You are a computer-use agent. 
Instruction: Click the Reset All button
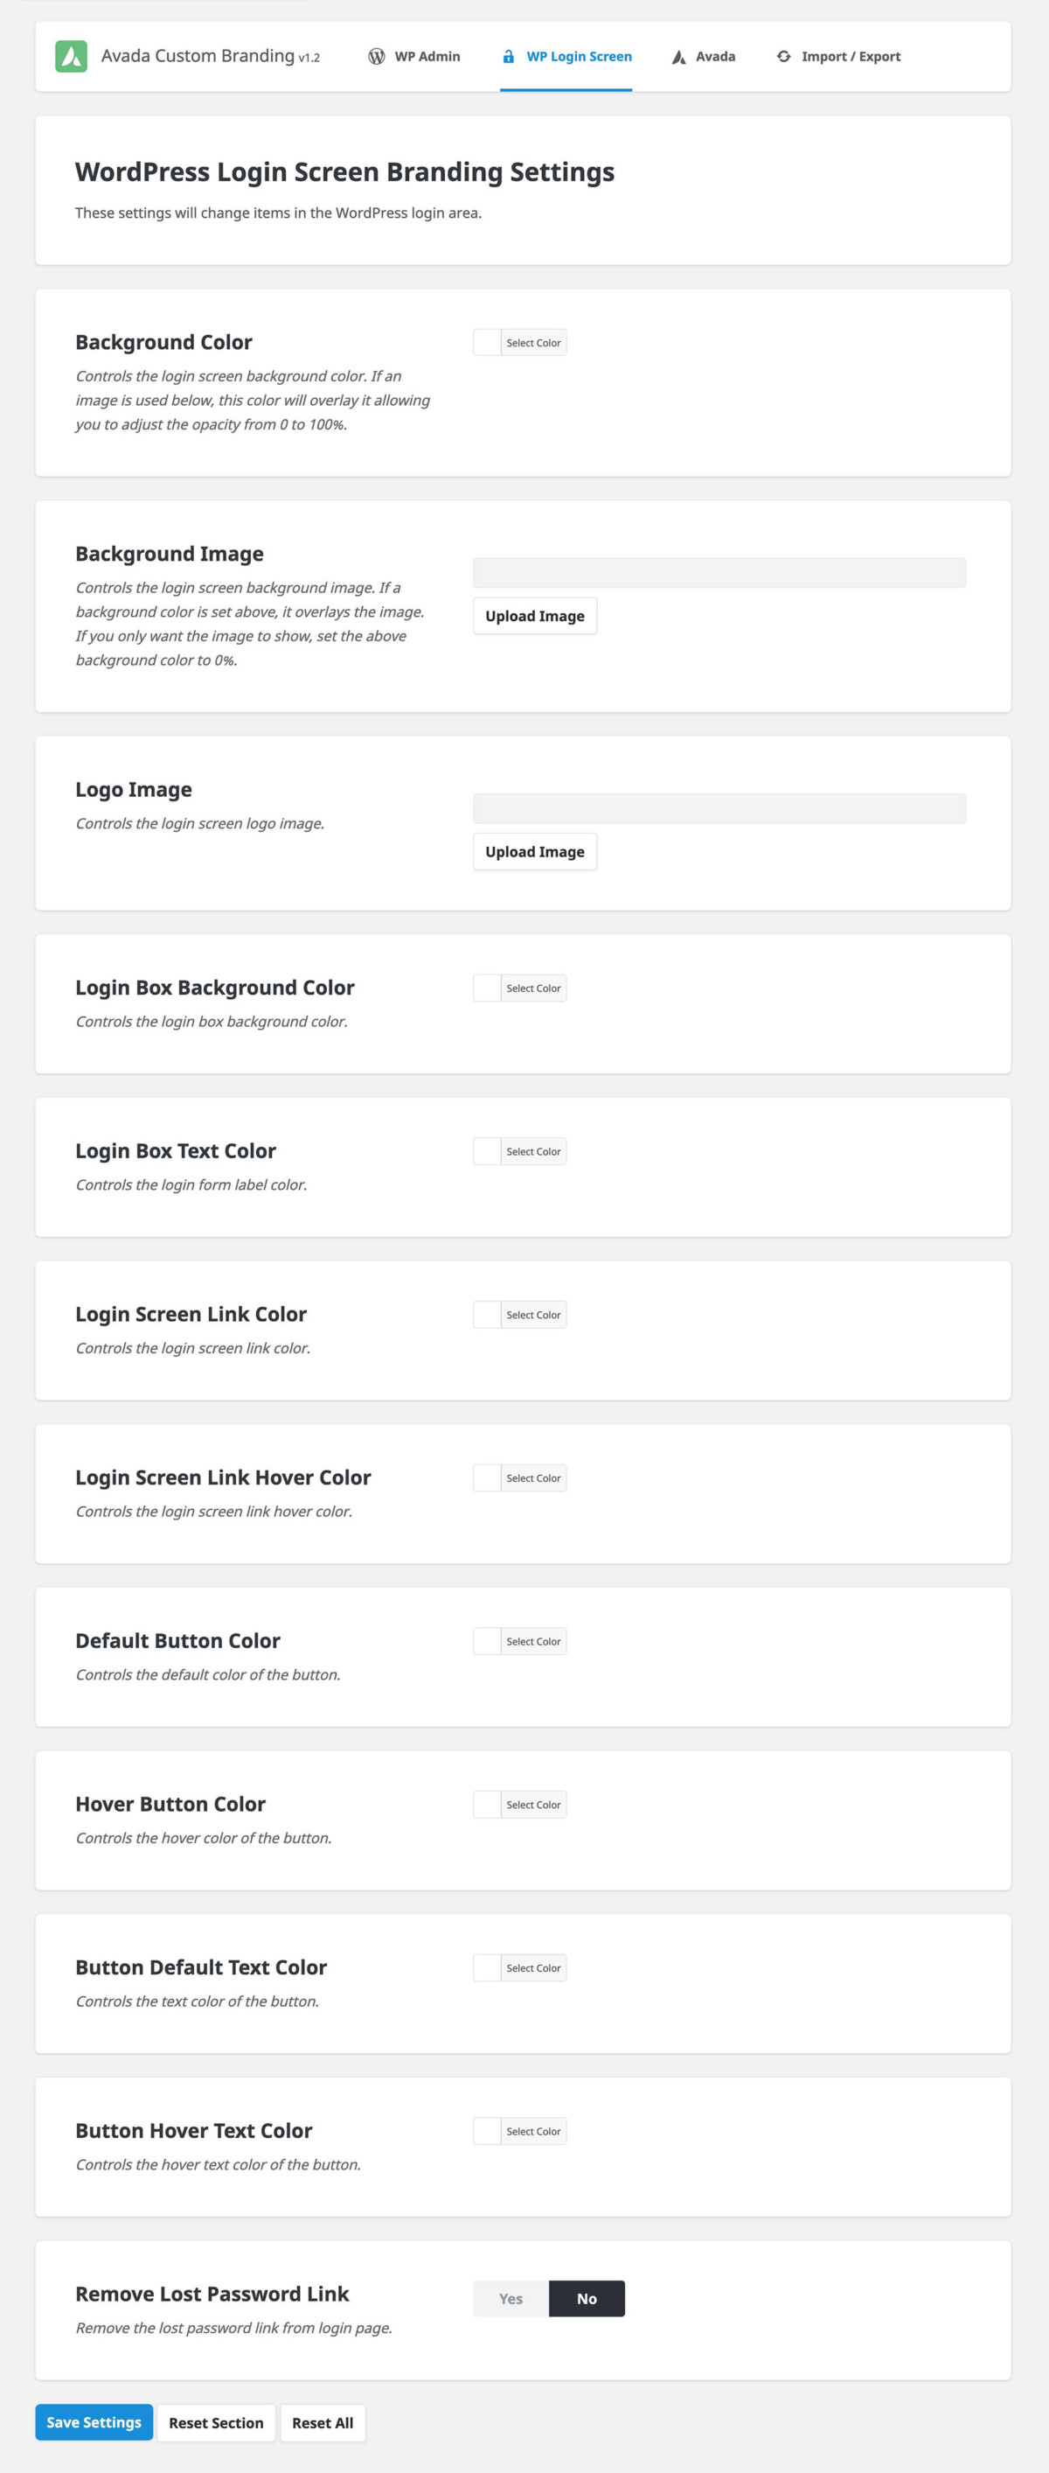323,2423
